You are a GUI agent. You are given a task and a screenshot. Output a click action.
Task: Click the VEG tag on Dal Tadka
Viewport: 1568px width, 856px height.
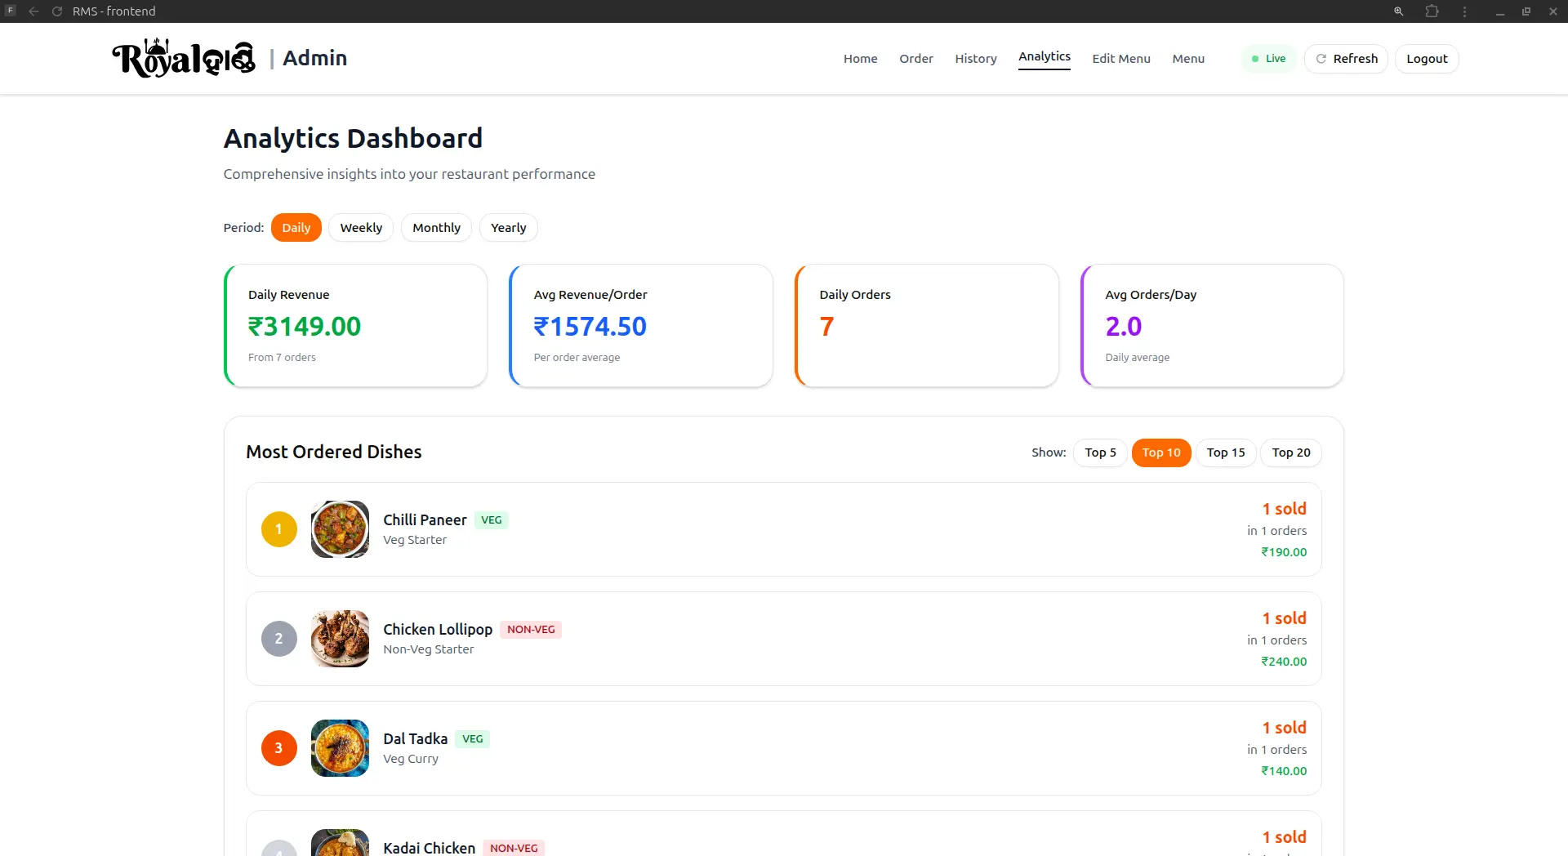click(x=472, y=739)
